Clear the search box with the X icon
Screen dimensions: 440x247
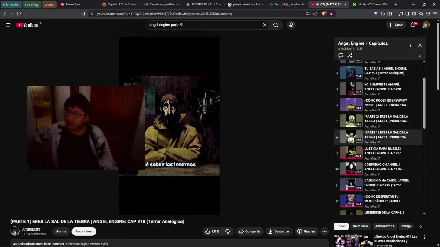click(265, 25)
